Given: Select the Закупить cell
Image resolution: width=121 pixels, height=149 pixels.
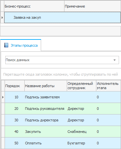Looking at the screenshot, I should (46, 132).
